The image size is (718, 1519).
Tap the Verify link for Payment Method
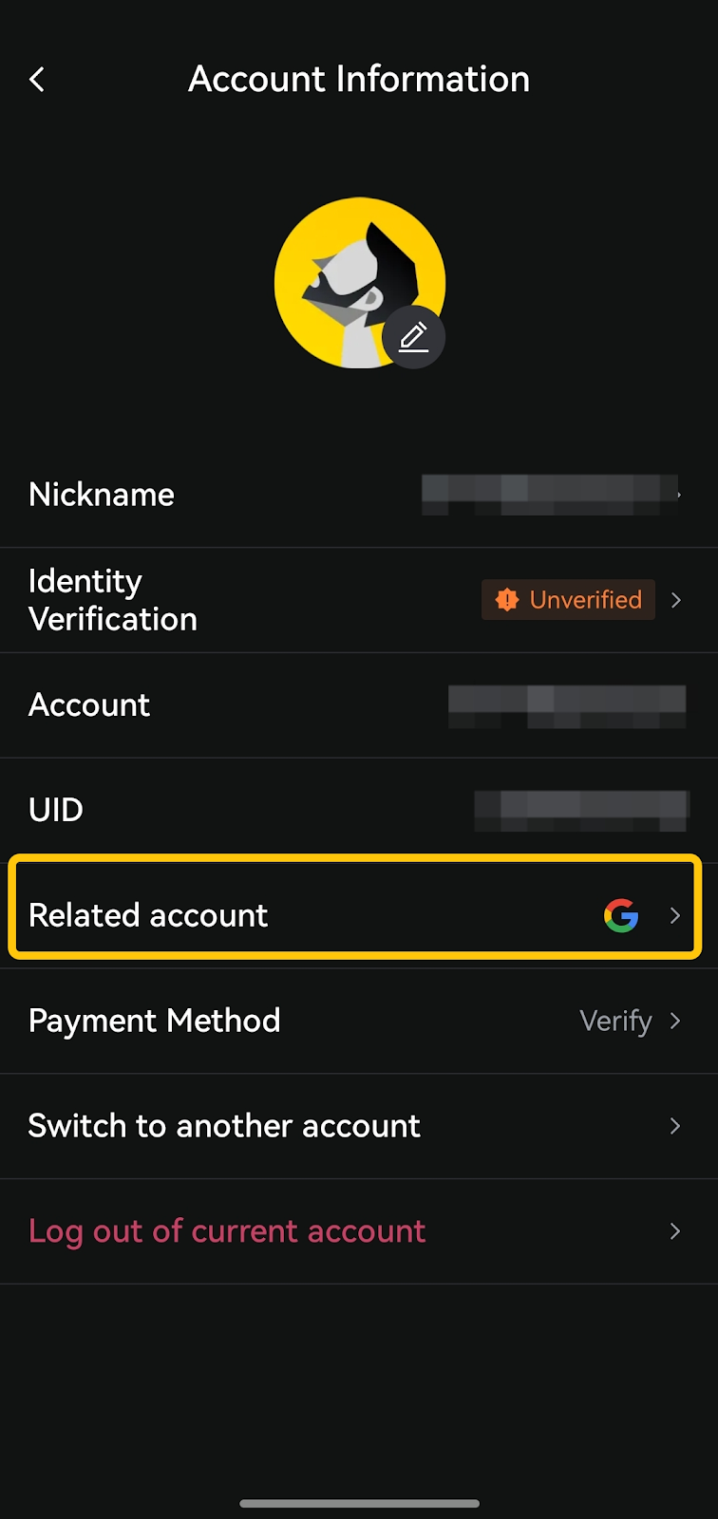click(615, 1021)
